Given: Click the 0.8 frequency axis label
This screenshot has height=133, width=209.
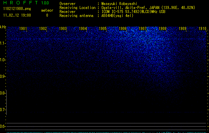Looking at the screenshot, I should click(x=2, y=93).
